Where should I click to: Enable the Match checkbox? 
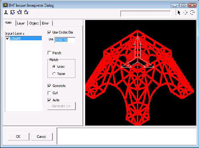pos(49,53)
